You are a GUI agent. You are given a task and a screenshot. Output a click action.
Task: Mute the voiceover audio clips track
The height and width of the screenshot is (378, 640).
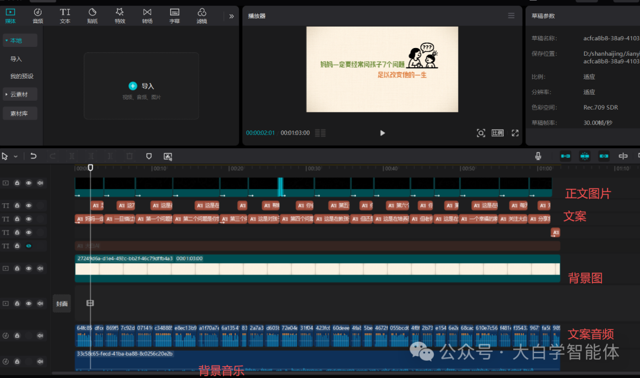(40, 335)
